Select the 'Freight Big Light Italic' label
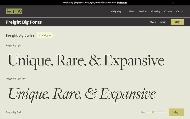Viewport: 190px width, 119px height. click(x=16, y=79)
